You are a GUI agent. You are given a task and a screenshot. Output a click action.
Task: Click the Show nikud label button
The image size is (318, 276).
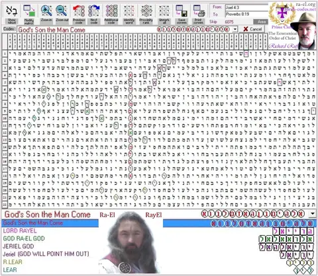12,21
